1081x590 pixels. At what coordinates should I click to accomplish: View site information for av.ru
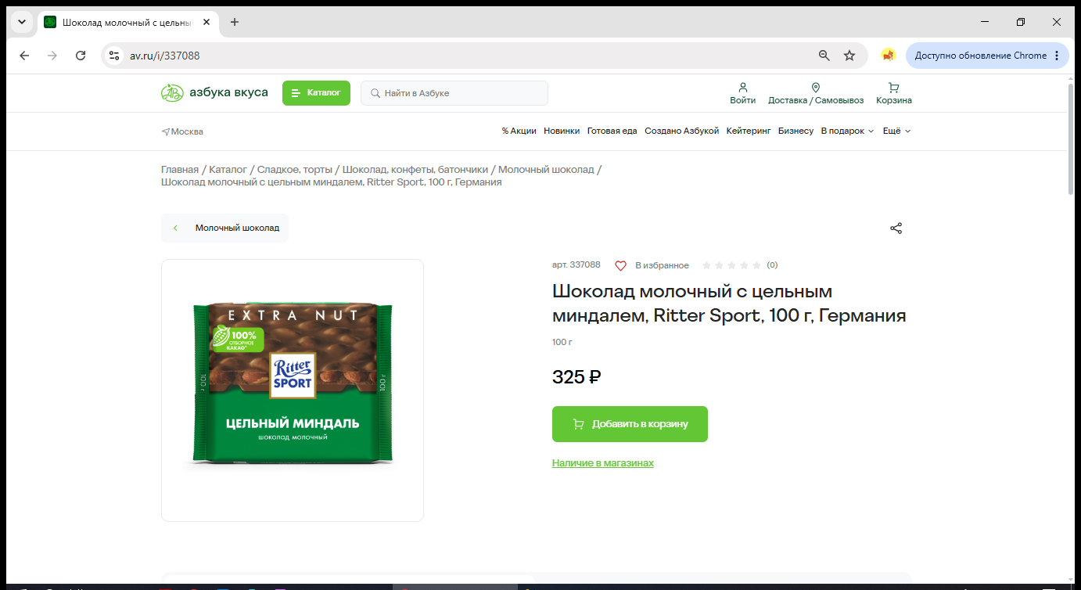point(114,56)
